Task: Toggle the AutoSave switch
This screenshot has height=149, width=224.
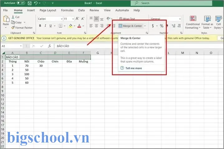Action: tap(21, 3)
